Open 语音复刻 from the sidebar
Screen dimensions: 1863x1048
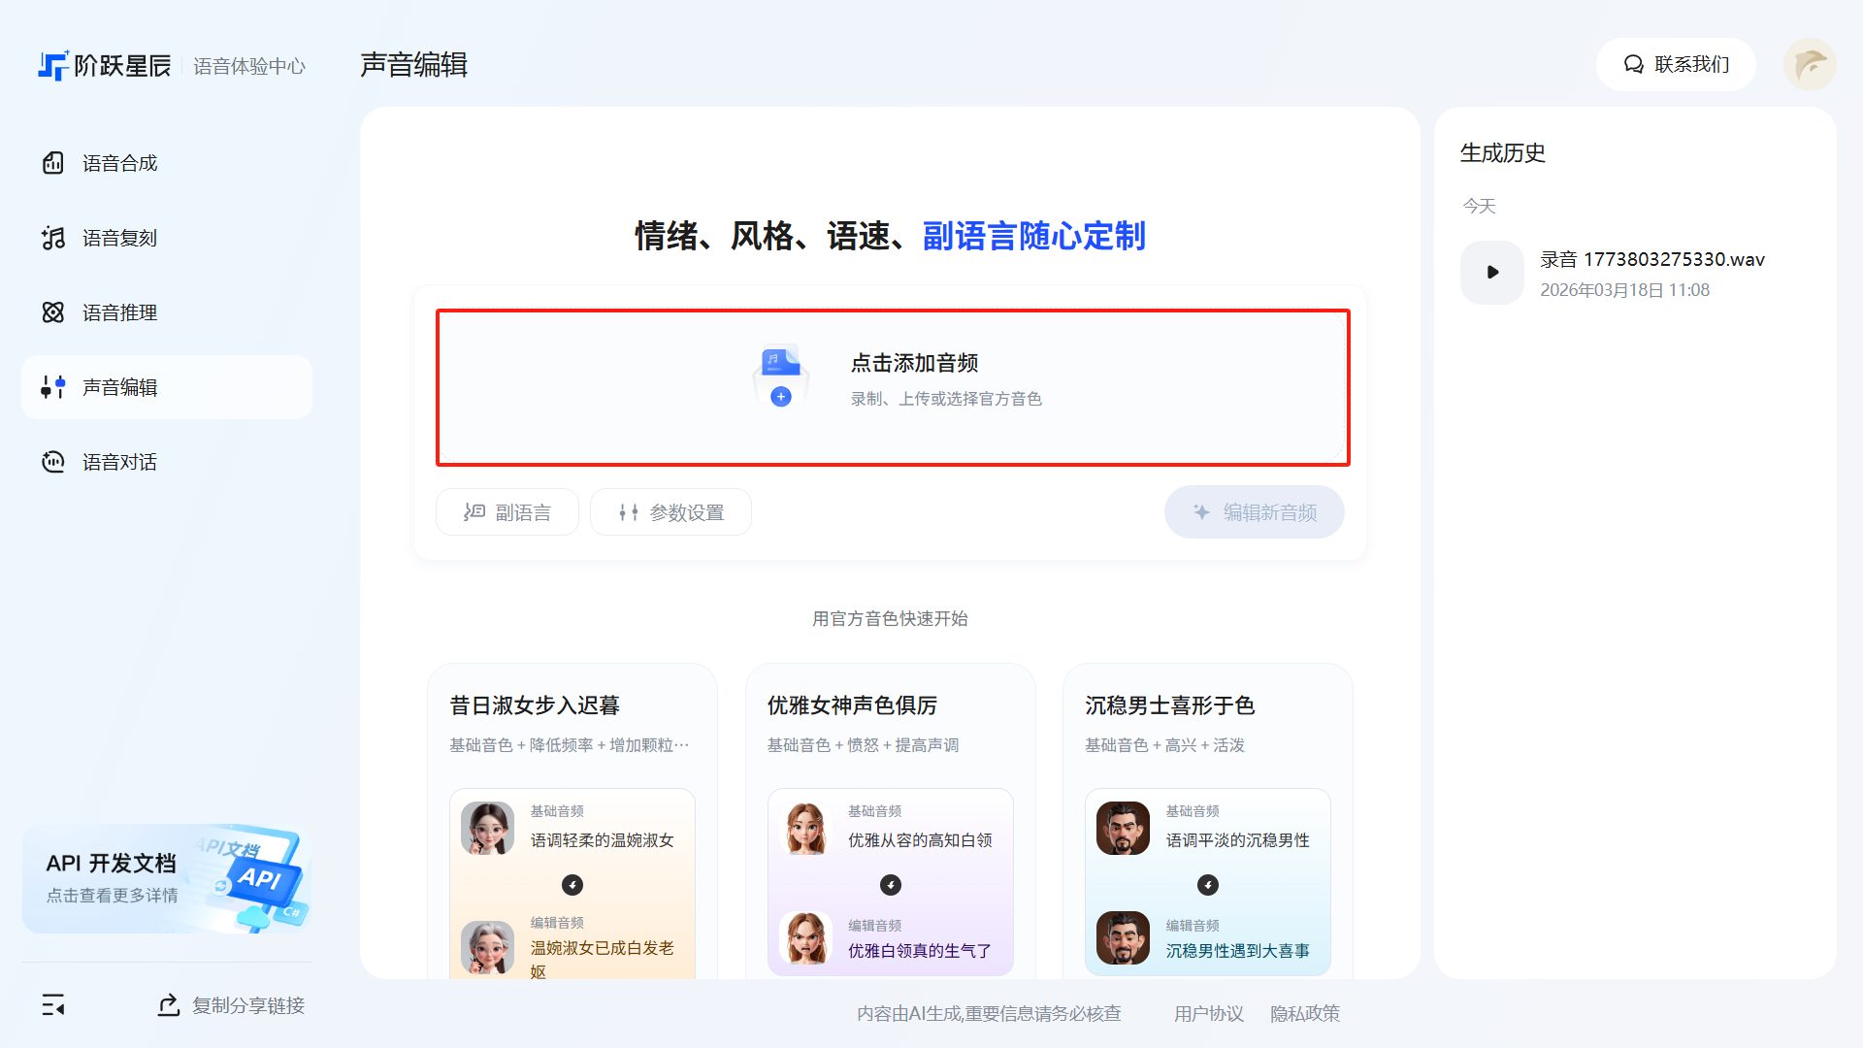coord(119,238)
